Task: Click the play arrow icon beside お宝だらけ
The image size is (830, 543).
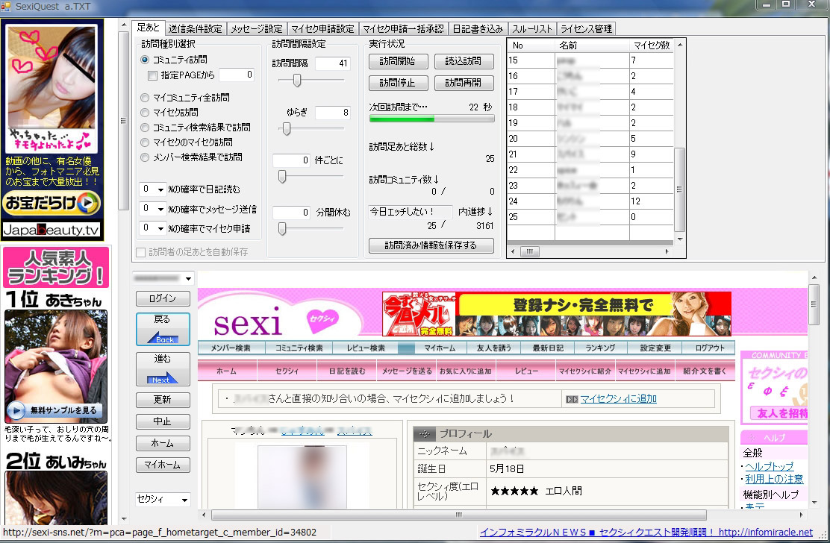Action: (89, 202)
